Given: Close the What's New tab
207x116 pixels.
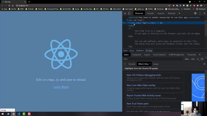Looking at the screenshot, I should [x=150, y=64].
